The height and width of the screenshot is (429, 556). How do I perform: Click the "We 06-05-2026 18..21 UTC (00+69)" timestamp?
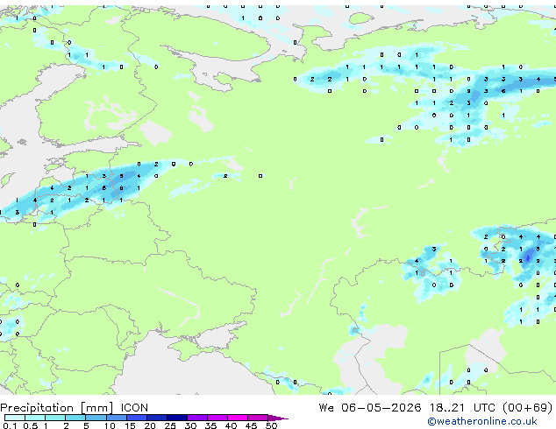(436, 408)
